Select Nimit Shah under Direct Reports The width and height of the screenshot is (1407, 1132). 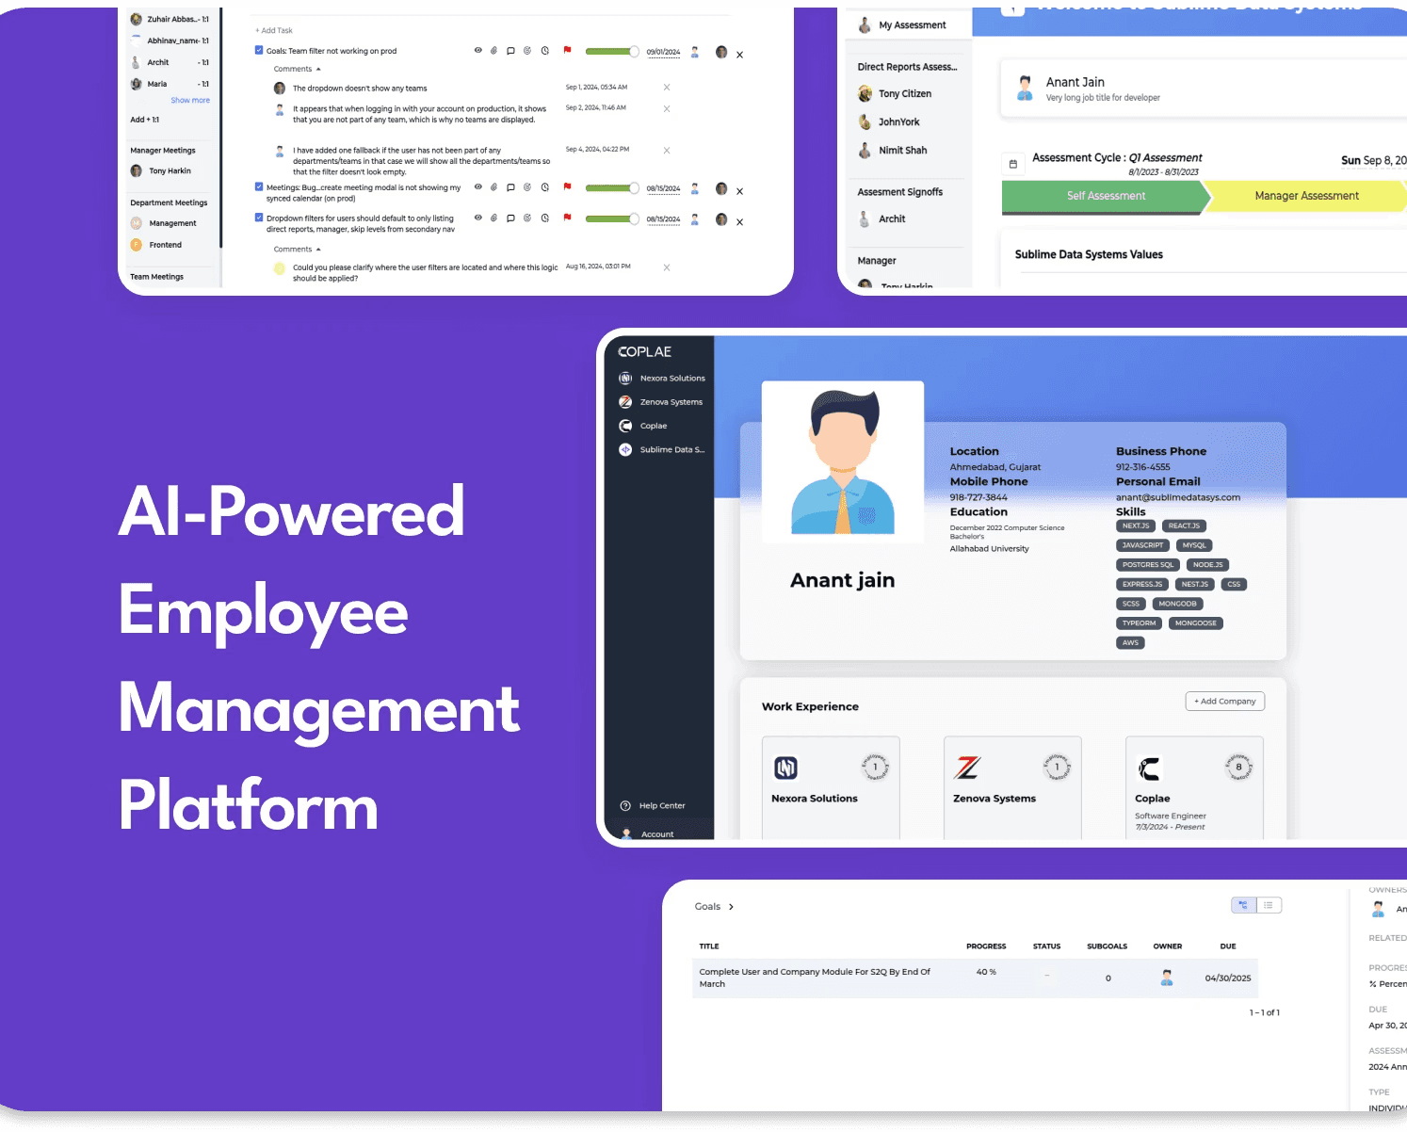tap(893, 151)
